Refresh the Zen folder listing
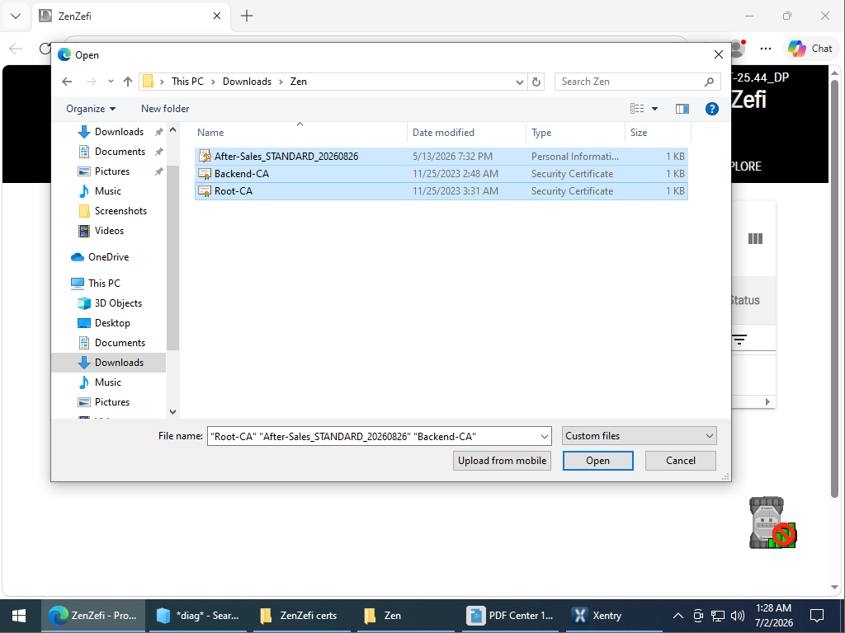845x633 pixels. (x=536, y=82)
